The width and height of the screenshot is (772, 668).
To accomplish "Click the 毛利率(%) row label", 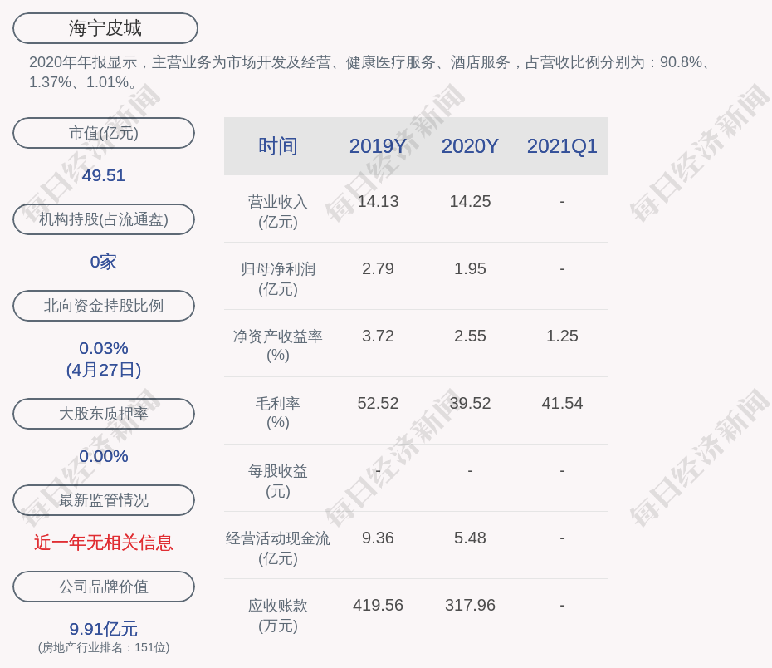I will [x=278, y=413].
